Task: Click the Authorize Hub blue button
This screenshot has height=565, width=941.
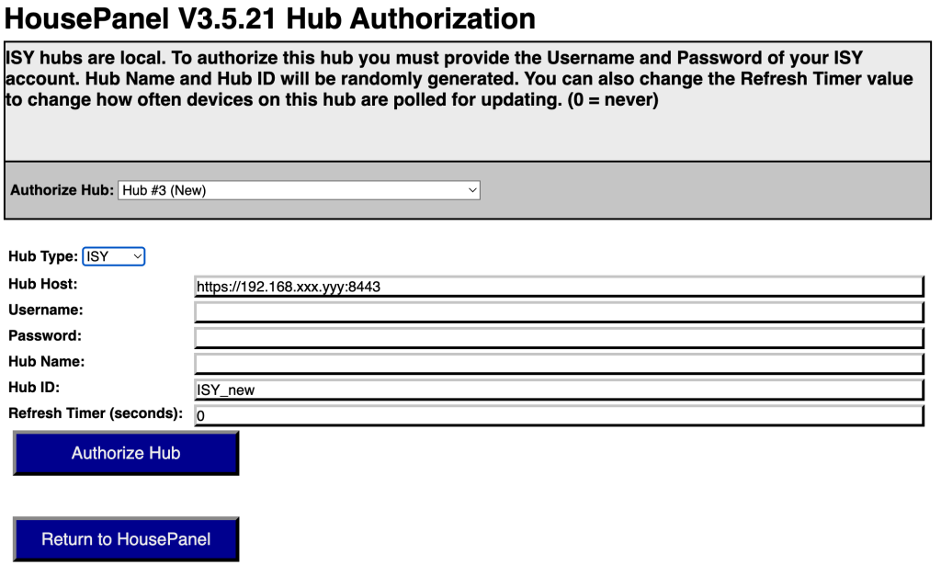Action: pos(126,453)
